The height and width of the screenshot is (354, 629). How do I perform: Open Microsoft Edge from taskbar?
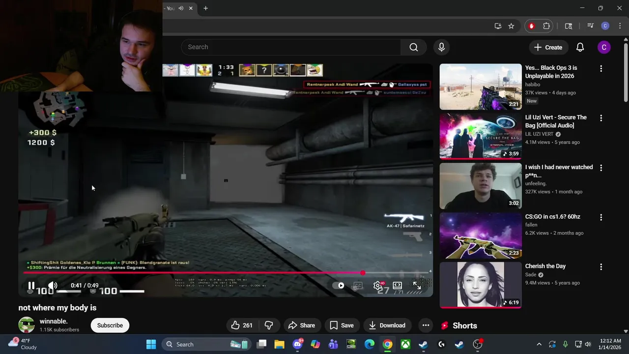[x=370, y=344]
